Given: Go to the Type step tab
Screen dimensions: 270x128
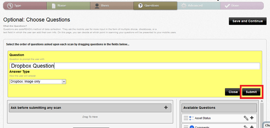Looking at the screenshot, I should (x=25, y=6).
